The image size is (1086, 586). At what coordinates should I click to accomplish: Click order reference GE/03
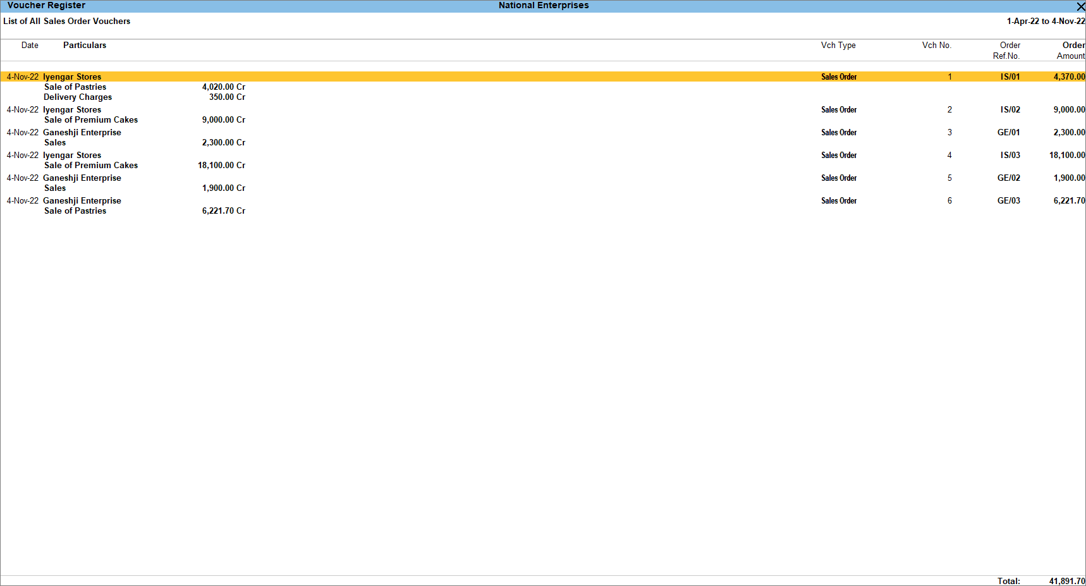click(x=1008, y=201)
